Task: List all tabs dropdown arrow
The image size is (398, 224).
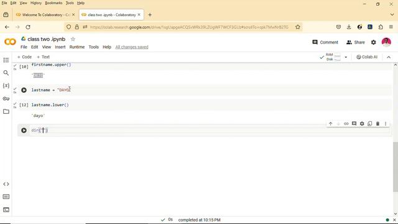Action: 392,15
